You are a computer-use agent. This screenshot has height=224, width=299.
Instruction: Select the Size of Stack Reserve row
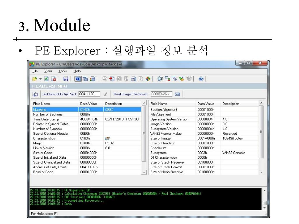204,162
